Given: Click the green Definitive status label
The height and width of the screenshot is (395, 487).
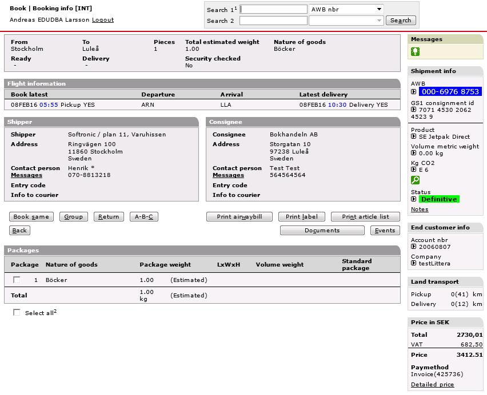Looking at the screenshot, I should tap(439, 199).
